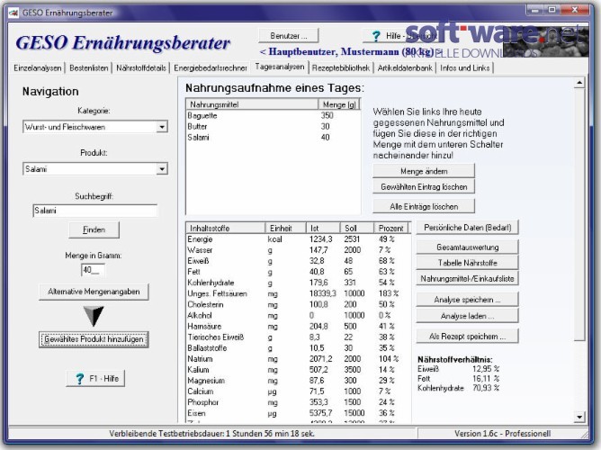Click the Benutzer button
The height and width of the screenshot is (450, 601).
coord(289,36)
